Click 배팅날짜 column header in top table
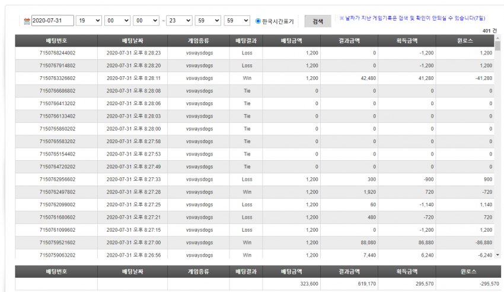 pos(132,41)
